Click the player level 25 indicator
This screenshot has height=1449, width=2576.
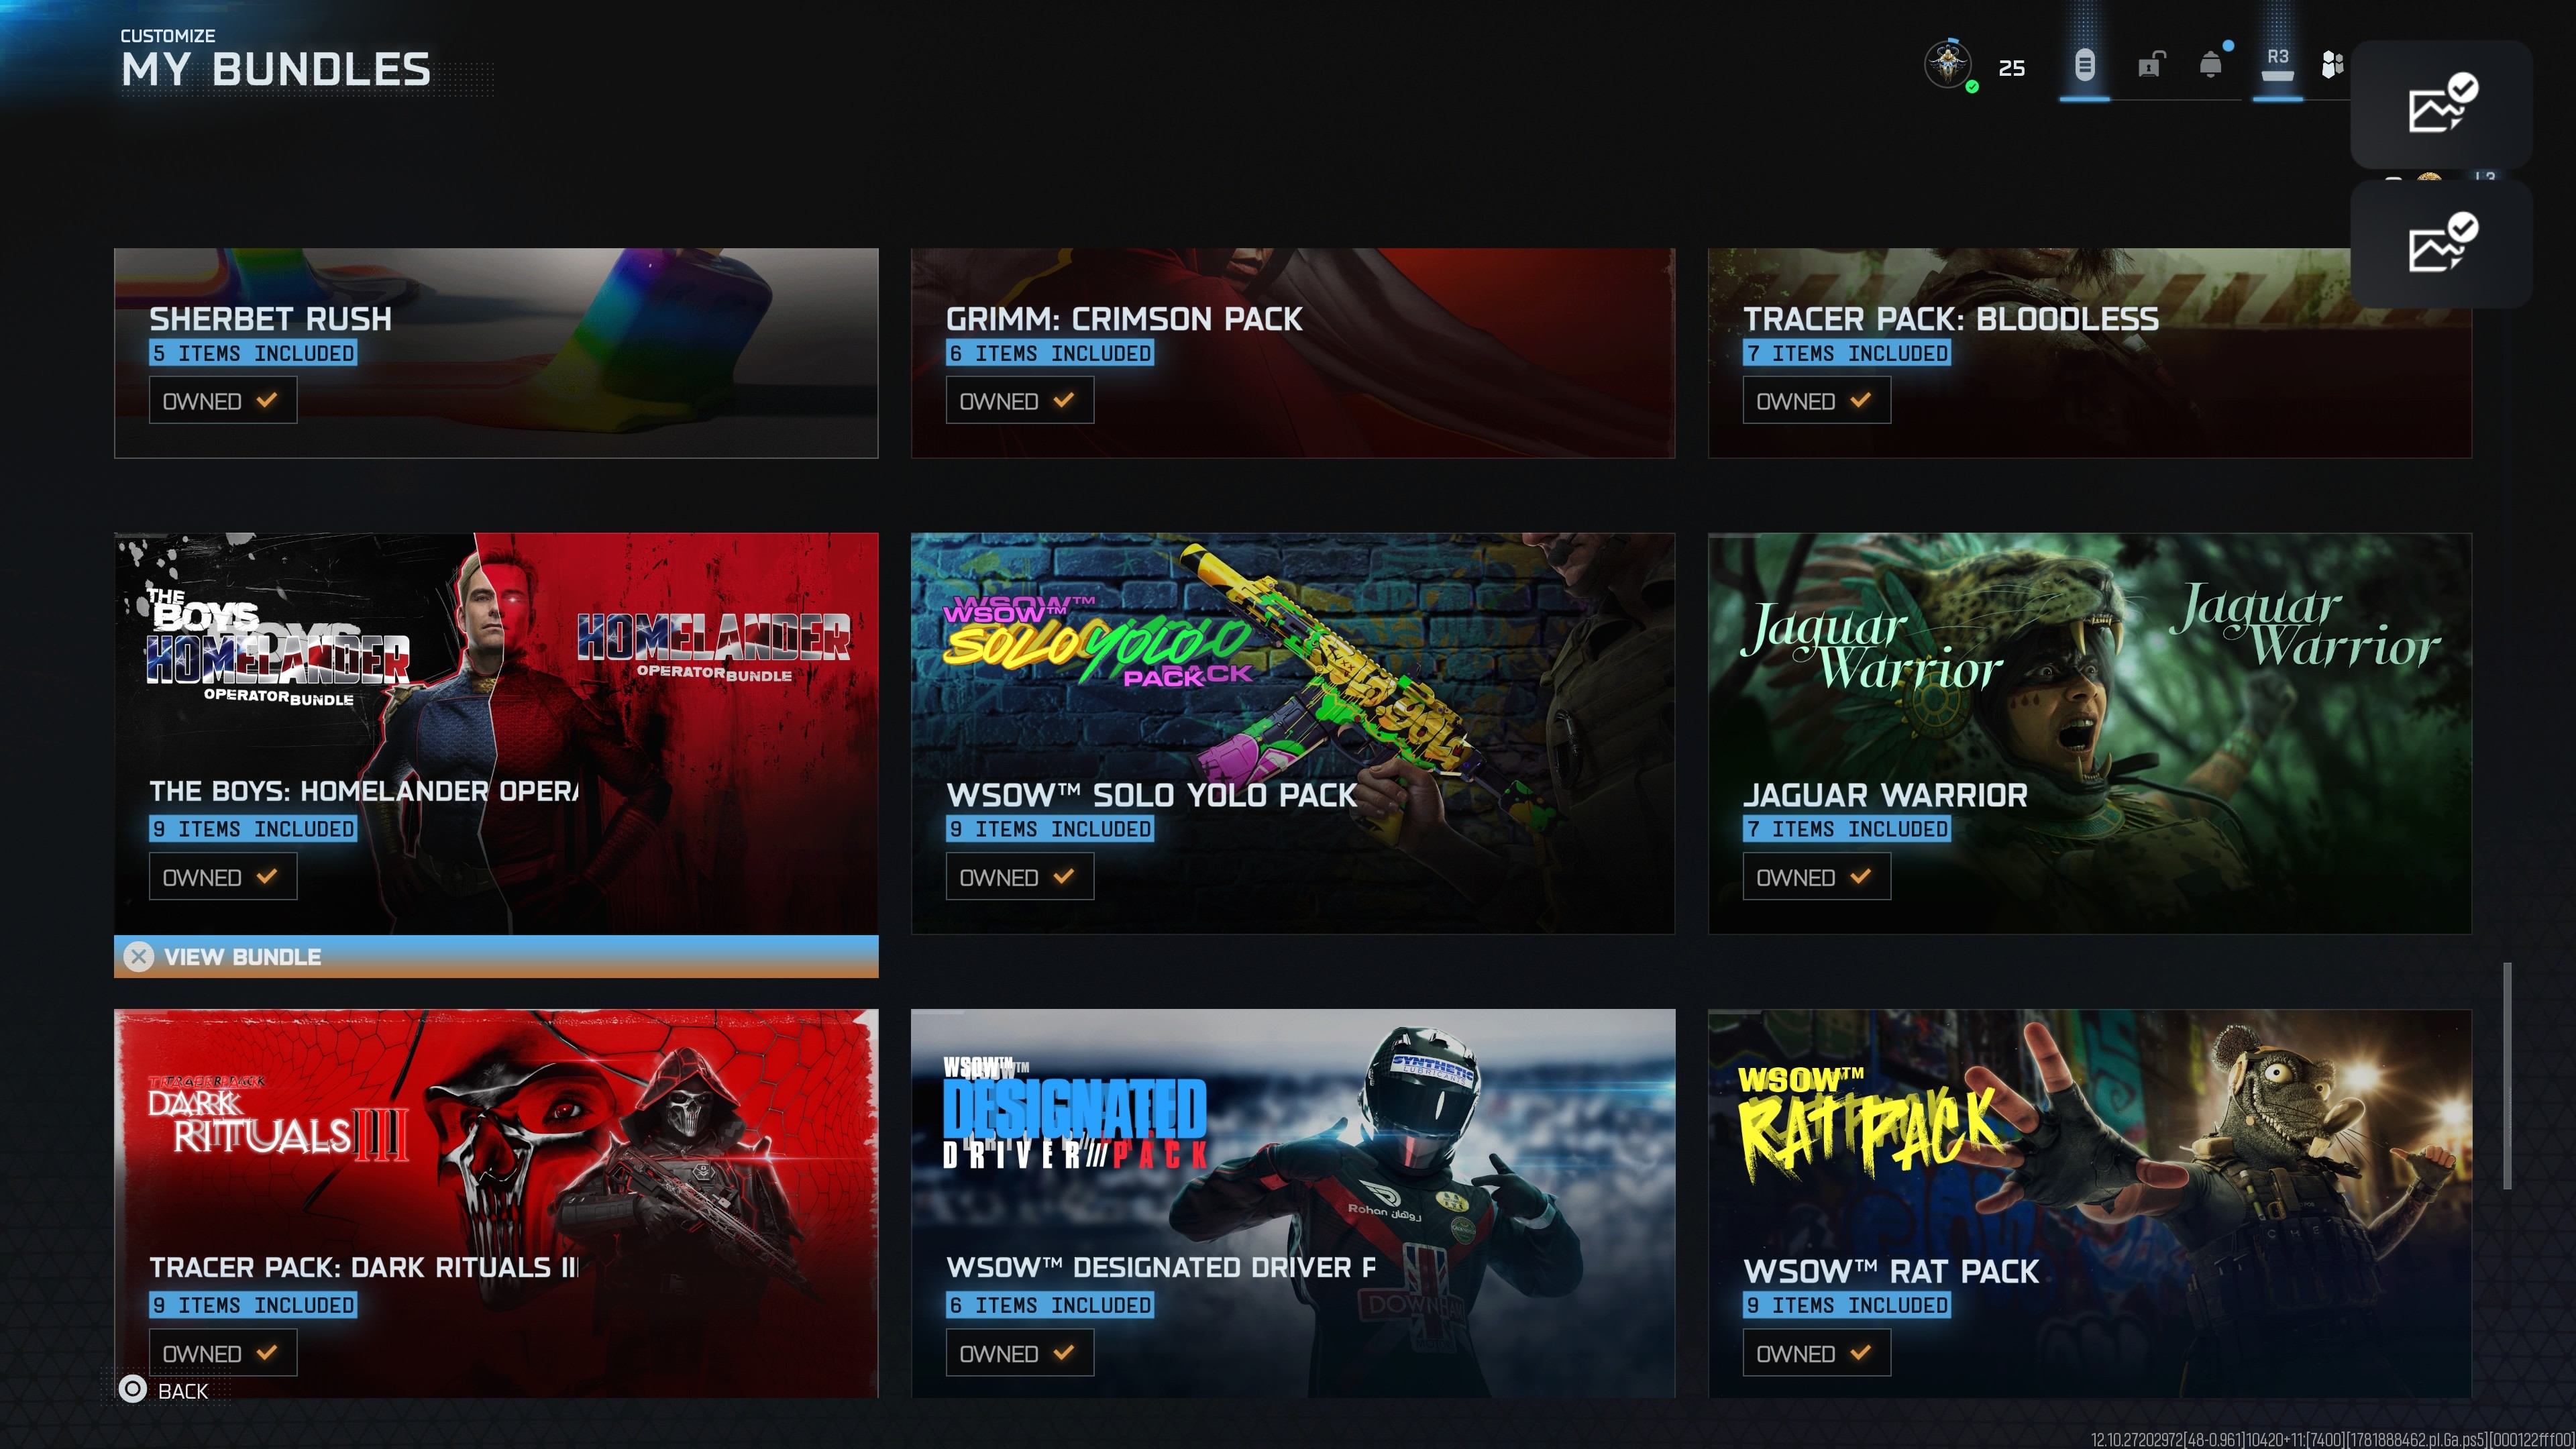pos(2012,68)
